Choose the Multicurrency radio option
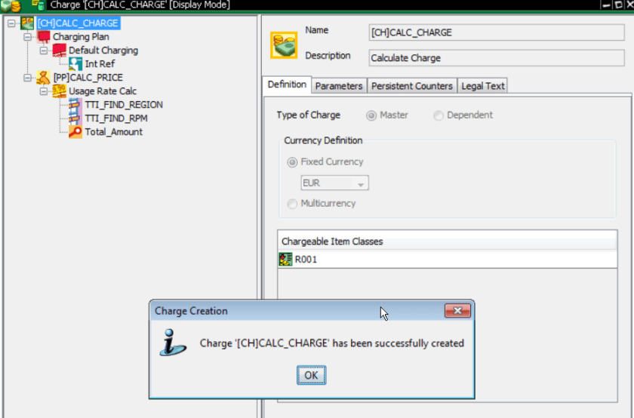This screenshot has height=418, width=634. pyautogui.click(x=292, y=204)
